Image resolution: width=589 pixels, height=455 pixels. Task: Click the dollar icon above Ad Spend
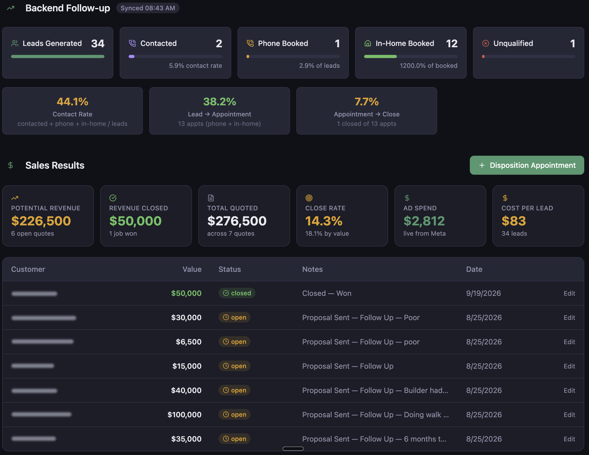407,198
